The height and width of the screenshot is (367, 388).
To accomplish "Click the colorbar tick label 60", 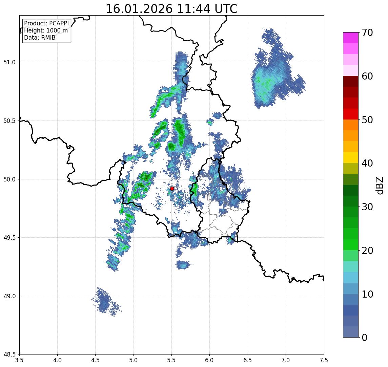I will coord(367,77).
